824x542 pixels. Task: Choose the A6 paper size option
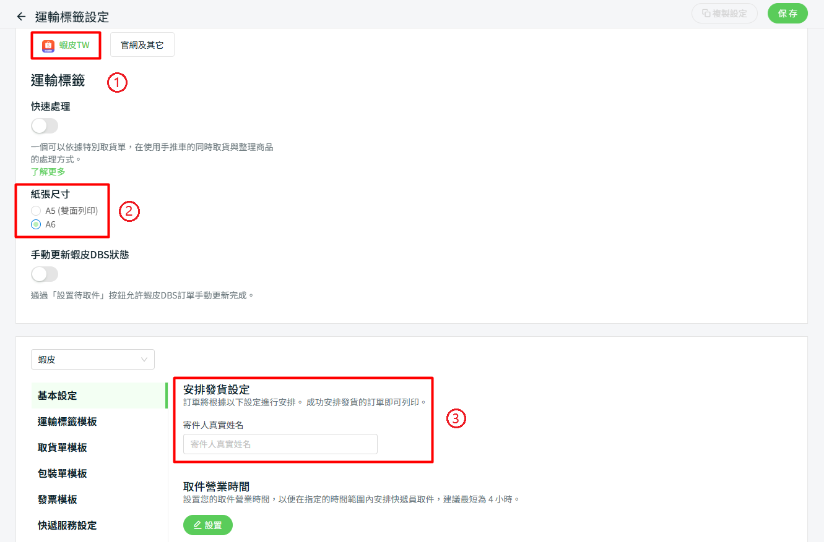click(36, 224)
